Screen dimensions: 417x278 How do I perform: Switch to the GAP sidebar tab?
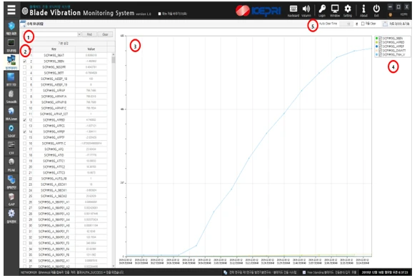click(x=11, y=199)
